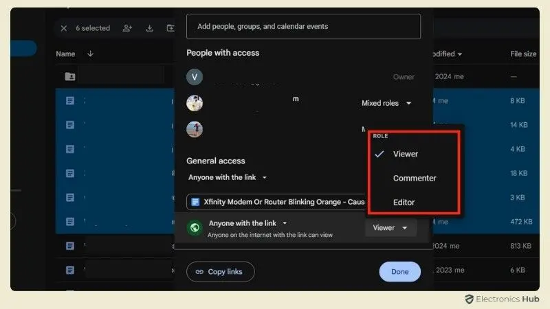Click the share (add person) toolbar icon
The width and height of the screenshot is (550, 309).
point(127,28)
